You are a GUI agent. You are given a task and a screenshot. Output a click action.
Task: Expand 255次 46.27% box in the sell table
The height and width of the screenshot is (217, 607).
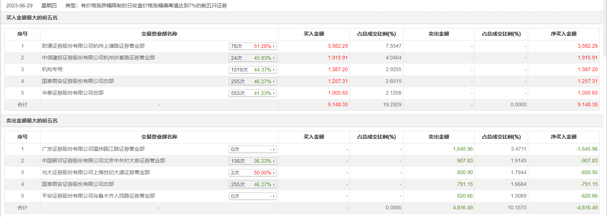[252, 184]
